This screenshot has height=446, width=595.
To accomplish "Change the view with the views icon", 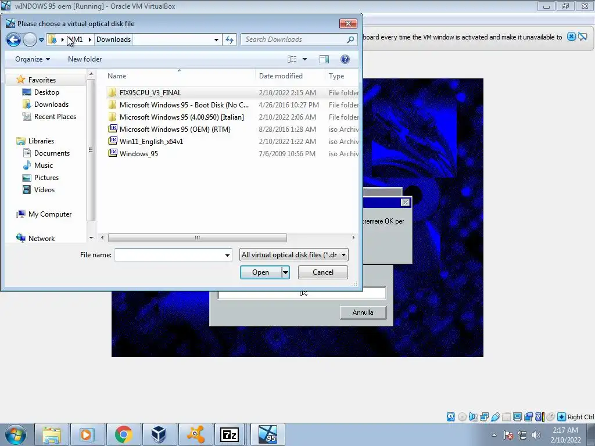I will coord(292,59).
